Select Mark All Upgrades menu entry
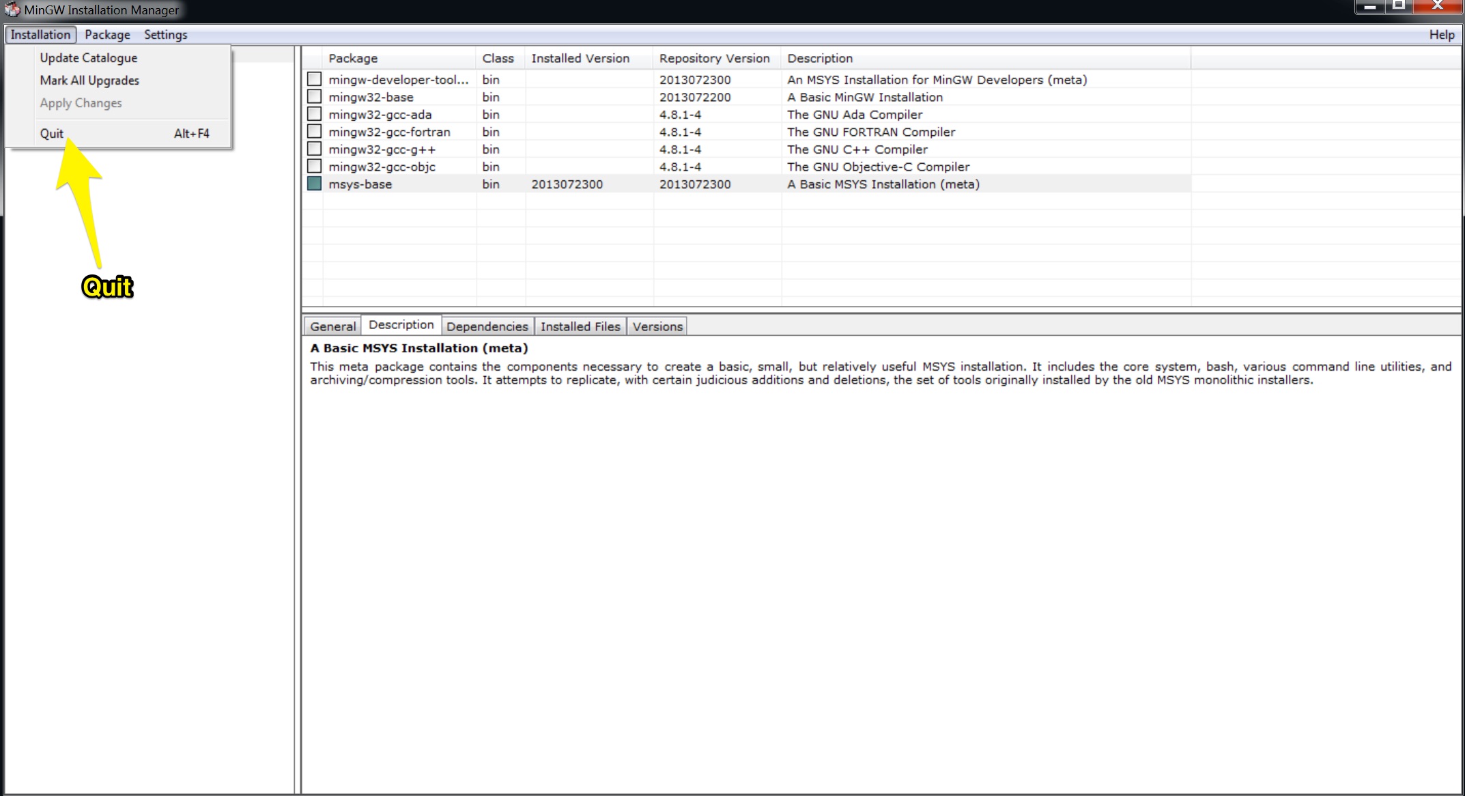1465x796 pixels. pyautogui.click(x=89, y=81)
